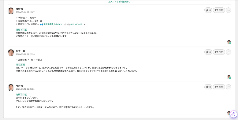This screenshot has height=120, width=238.
Task: Delete the attachment with the X icon
Action: point(85,24)
